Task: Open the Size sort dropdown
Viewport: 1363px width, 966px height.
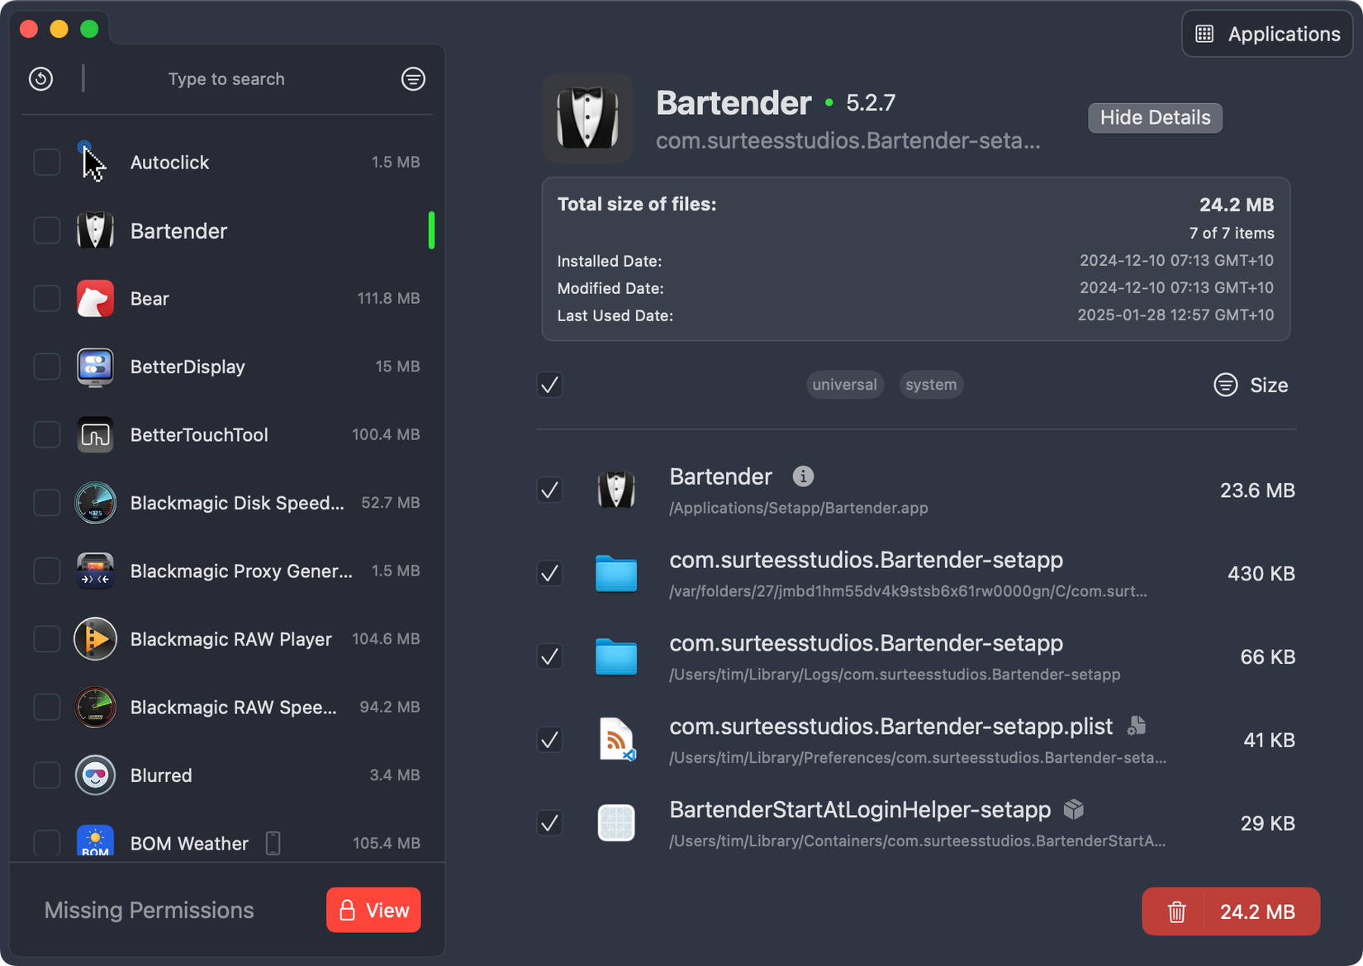Action: tap(1251, 385)
